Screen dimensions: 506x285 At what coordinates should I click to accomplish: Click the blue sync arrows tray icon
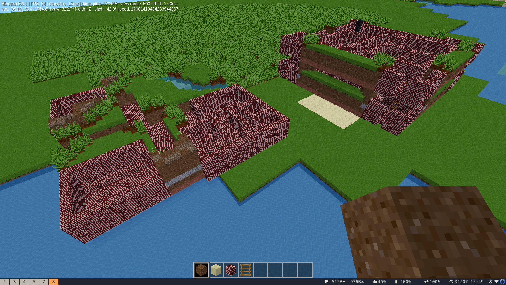tap(503, 282)
